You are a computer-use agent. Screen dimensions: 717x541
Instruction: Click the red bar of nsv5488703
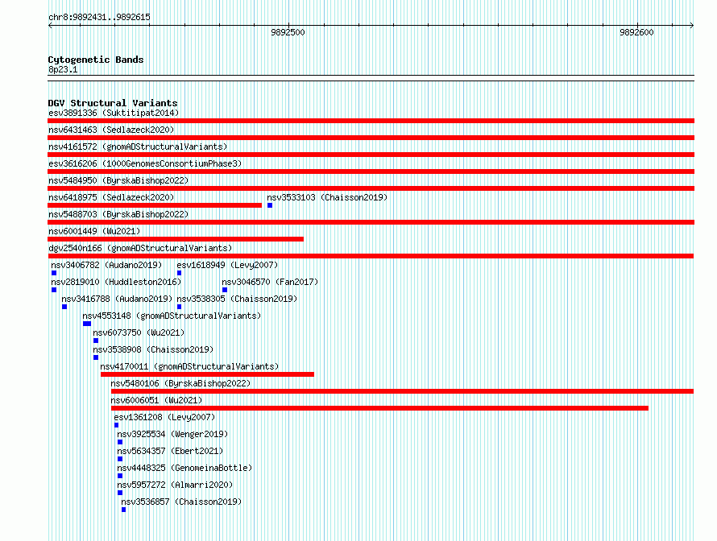[371, 222]
